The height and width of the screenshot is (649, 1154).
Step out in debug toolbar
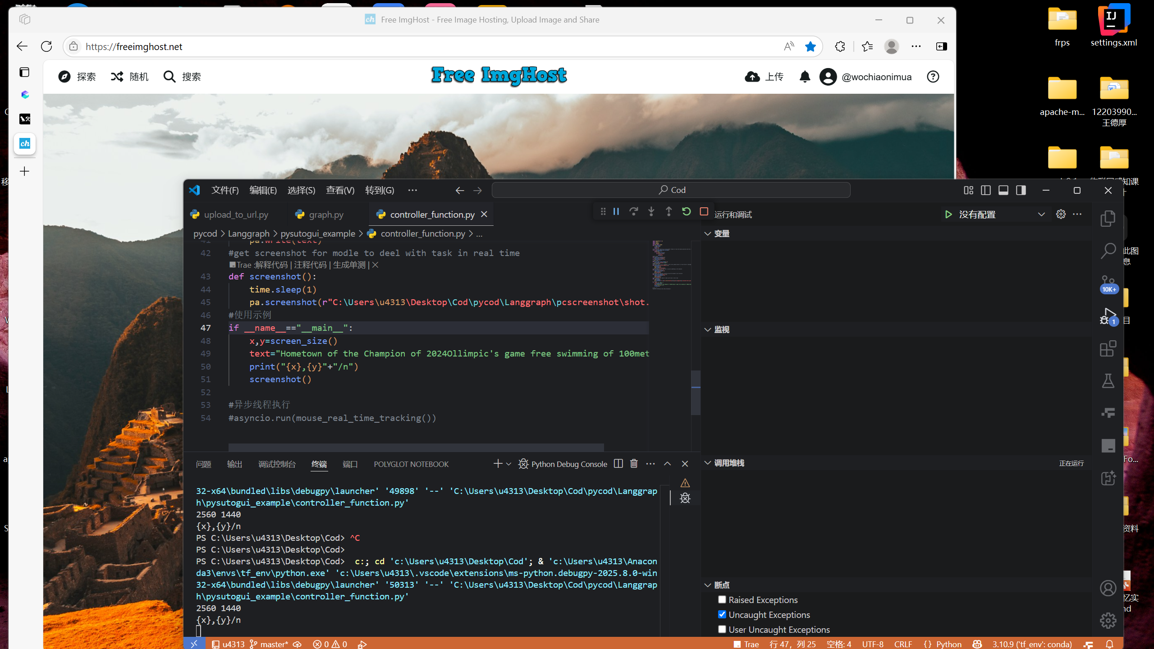pyautogui.click(x=669, y=211)
